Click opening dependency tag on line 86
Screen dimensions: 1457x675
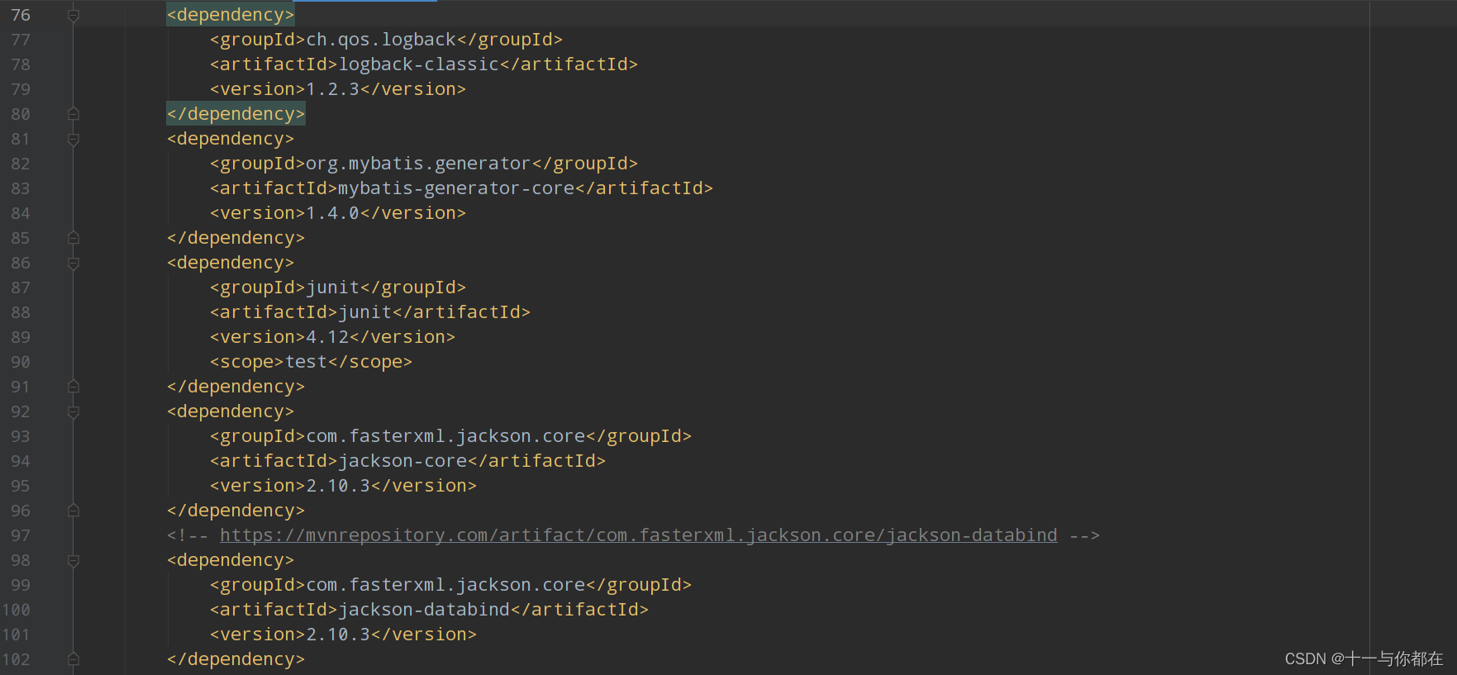(x=231, y=263)
